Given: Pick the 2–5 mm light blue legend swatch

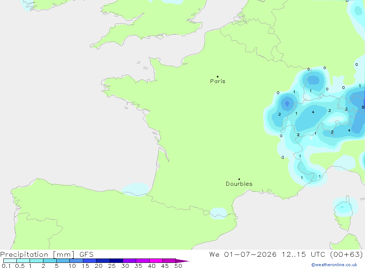Looking at the screenshot, I should [x=50, y=261].
